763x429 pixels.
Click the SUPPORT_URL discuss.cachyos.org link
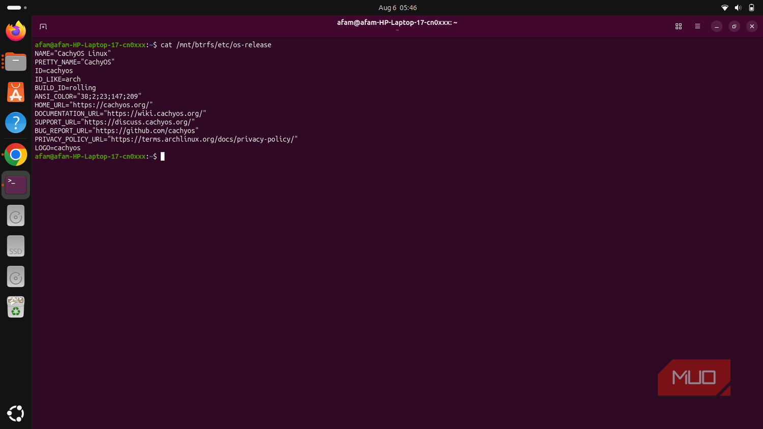click(138, 122)
